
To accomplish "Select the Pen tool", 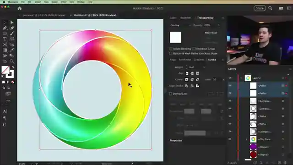I will (5, 28).
